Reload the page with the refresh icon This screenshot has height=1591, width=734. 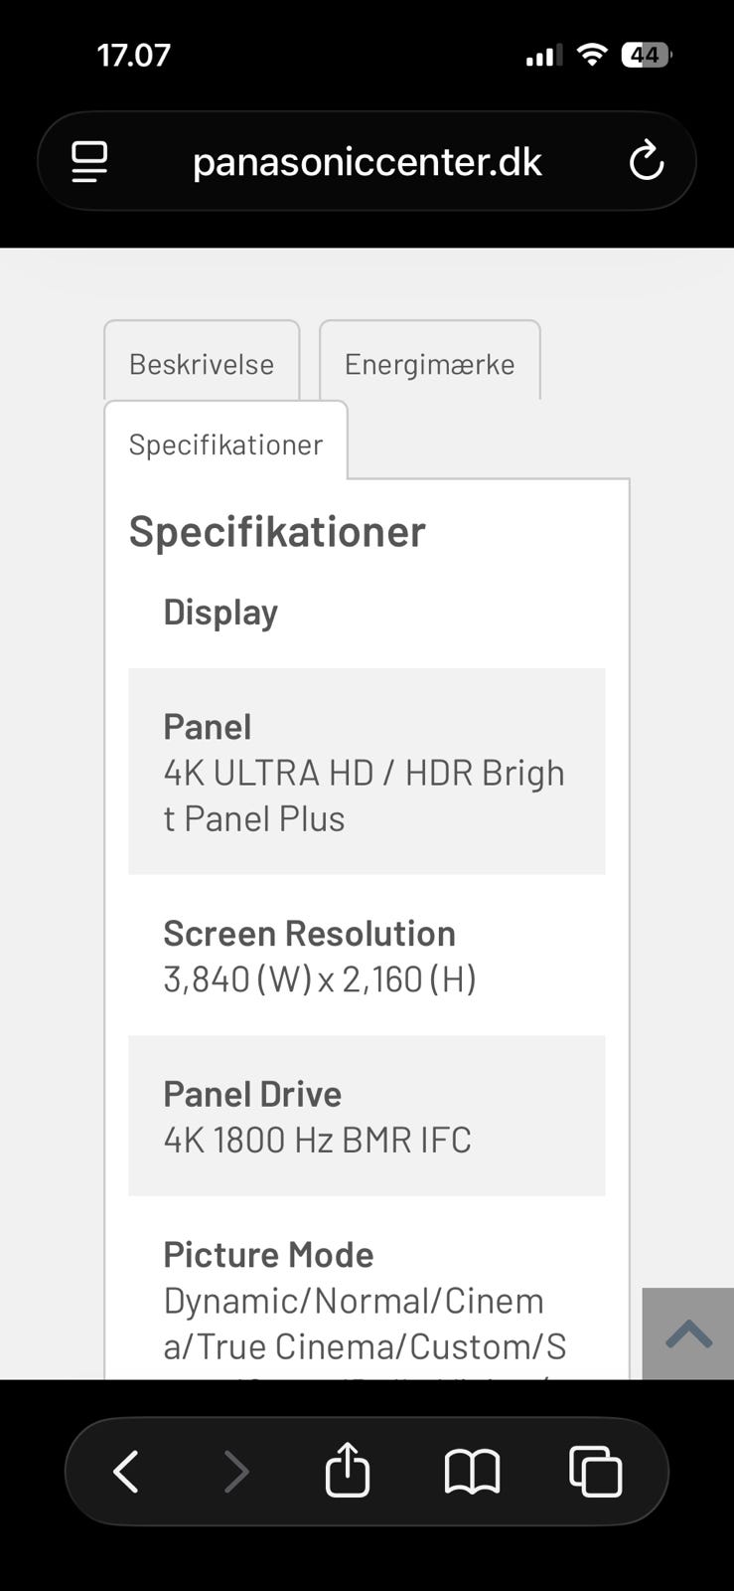pyautogui.click(x=647, y=161)
